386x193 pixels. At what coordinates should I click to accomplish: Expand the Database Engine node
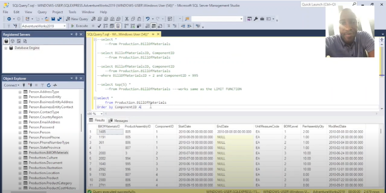pyautogui.click(x=6, y=48)
